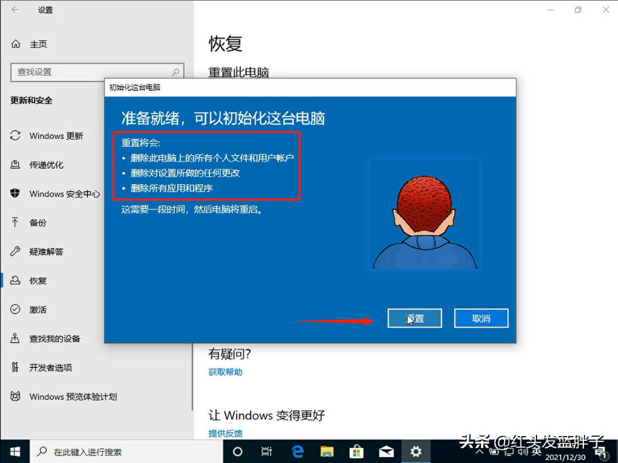Click the 查找我的设备 person icon
The image size is (618, 463).
pyautogui.click(x=15, y=338)
